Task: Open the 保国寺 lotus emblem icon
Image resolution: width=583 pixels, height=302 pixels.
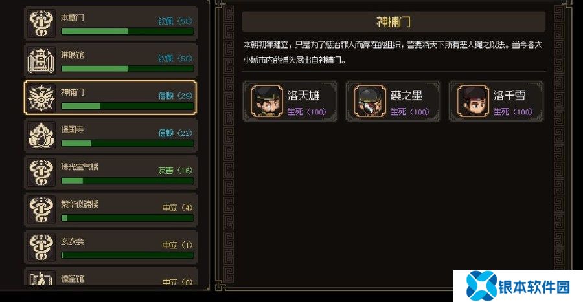Action: point(41,135)
